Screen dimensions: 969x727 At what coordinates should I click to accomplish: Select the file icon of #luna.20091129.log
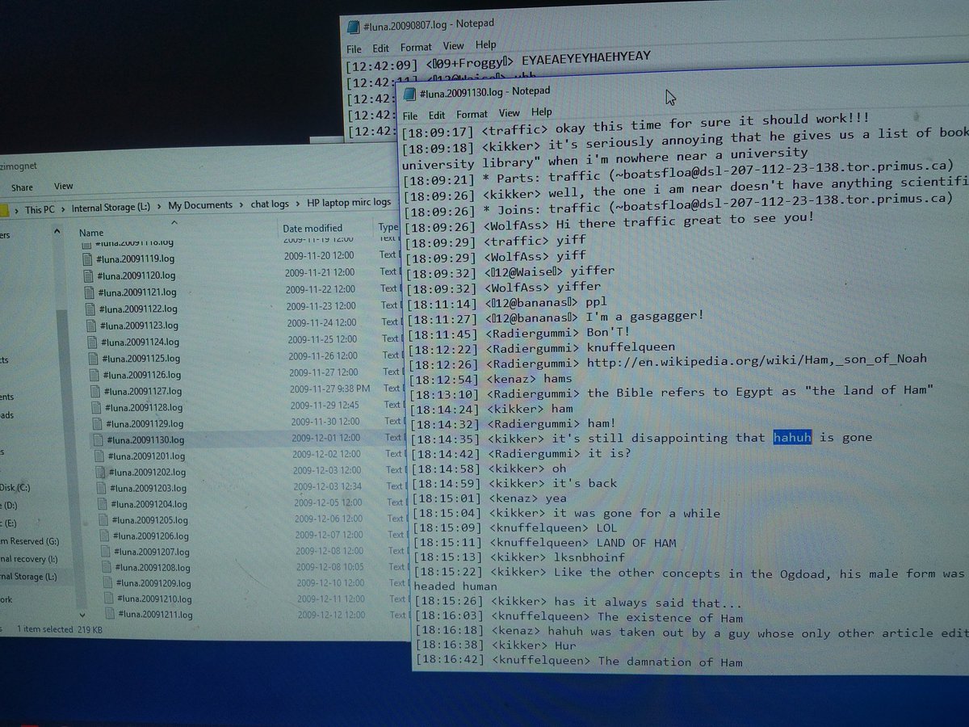click(98, 424)
